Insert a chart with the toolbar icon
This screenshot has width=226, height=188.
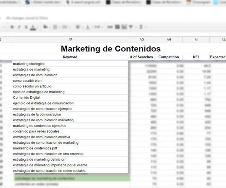(x=124, y=27)
